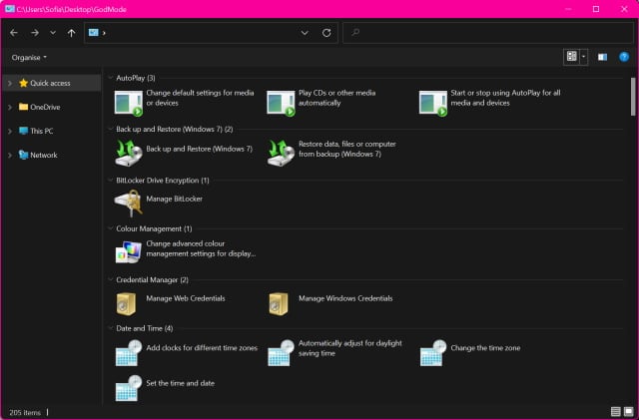Click the Colour Management display icon
The width and height of the screenshot is (639, 420).
[128, 251]
